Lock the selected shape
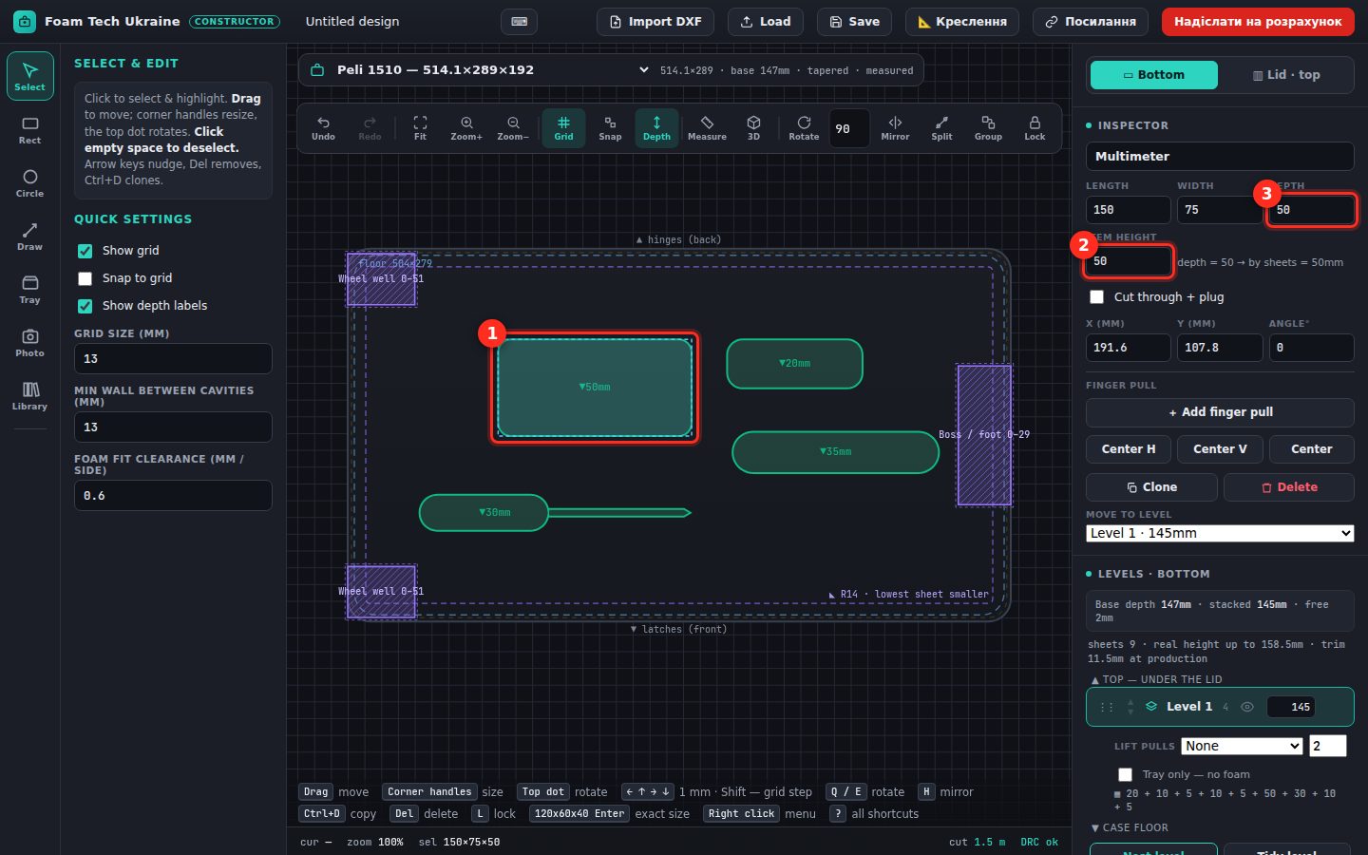The image size is (1368, 855). point(1035,128)
